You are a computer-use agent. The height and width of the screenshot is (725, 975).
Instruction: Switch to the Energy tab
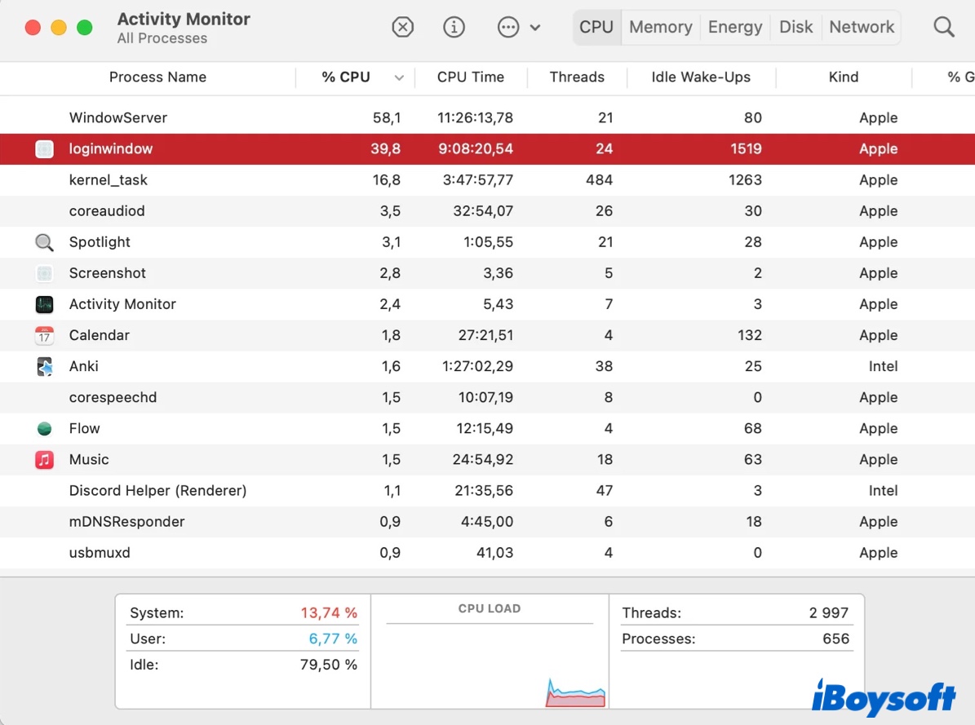coord(734,27)
